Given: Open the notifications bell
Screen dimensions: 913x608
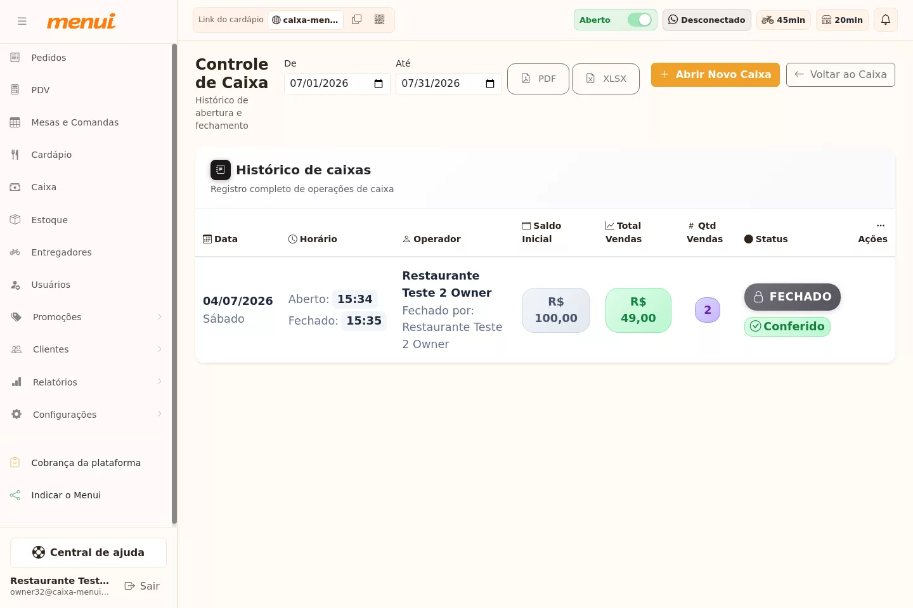Looking at the screenshot, I should pos(886,20).
